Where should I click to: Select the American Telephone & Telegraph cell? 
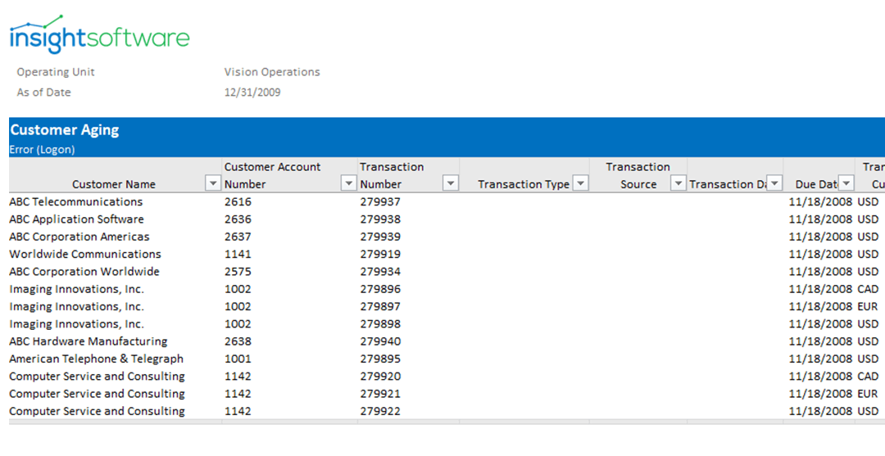96,359
